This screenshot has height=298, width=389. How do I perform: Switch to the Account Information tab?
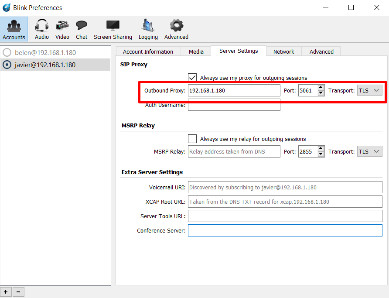pyautogui.click(x=148, y=51)
